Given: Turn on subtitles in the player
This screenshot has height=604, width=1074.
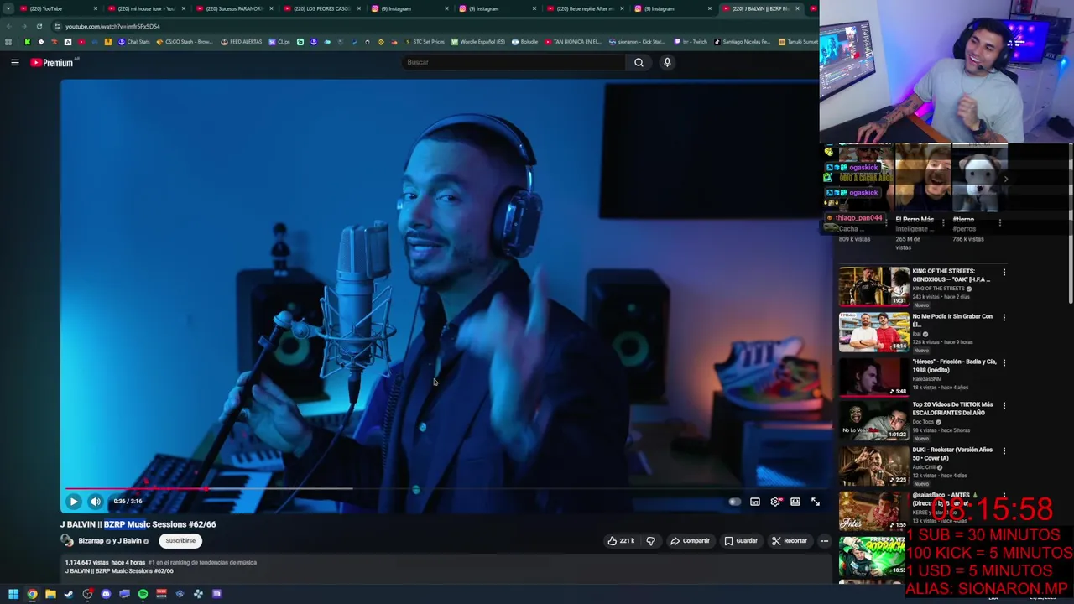Looking at the screenshot, I should [755, 502].
